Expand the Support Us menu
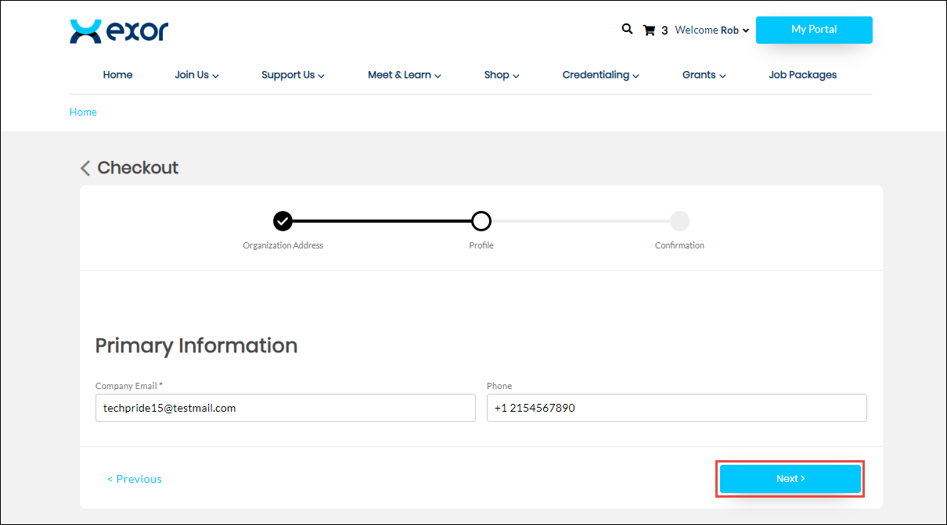The width and height of the screenshot is (947, 525). [293, 75]
